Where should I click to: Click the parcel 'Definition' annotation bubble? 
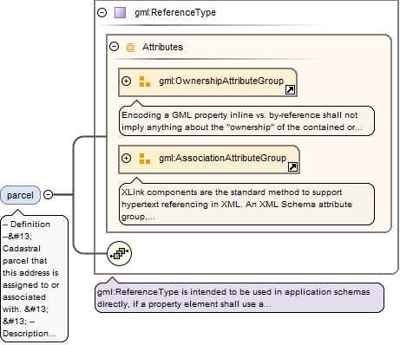pos(35,278)
